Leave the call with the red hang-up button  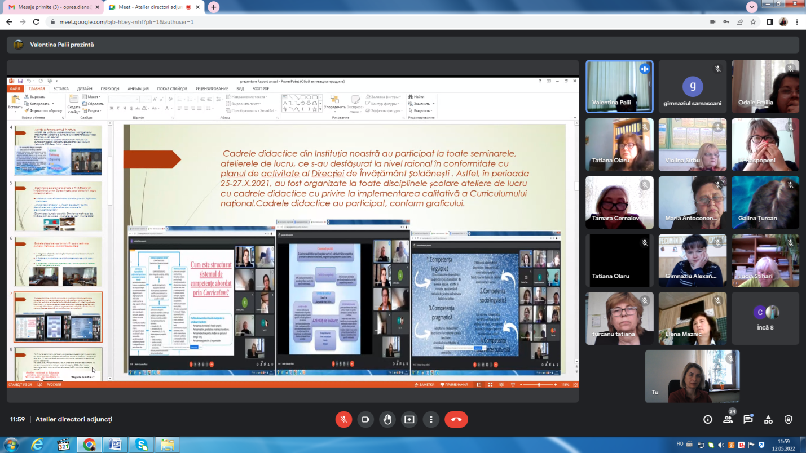[456, 419]
